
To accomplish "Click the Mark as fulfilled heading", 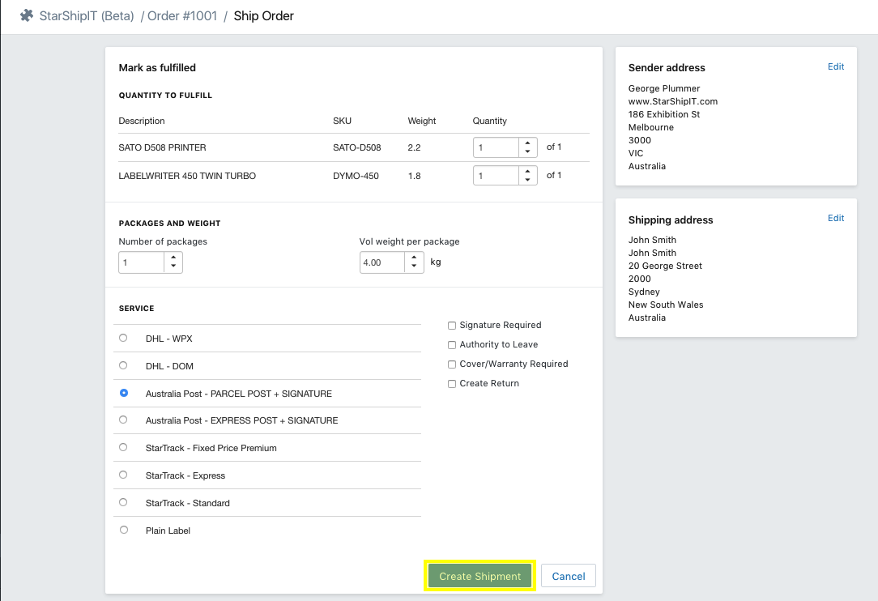I will point(157,68).
